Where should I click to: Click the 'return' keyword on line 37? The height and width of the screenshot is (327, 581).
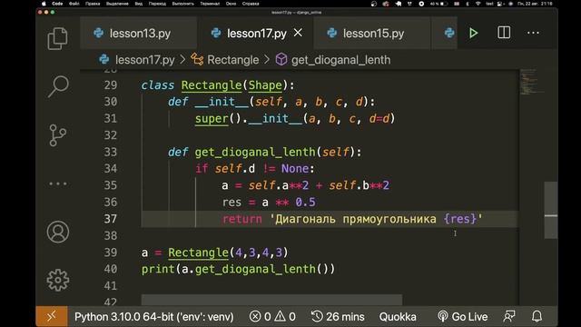[242, 219]
